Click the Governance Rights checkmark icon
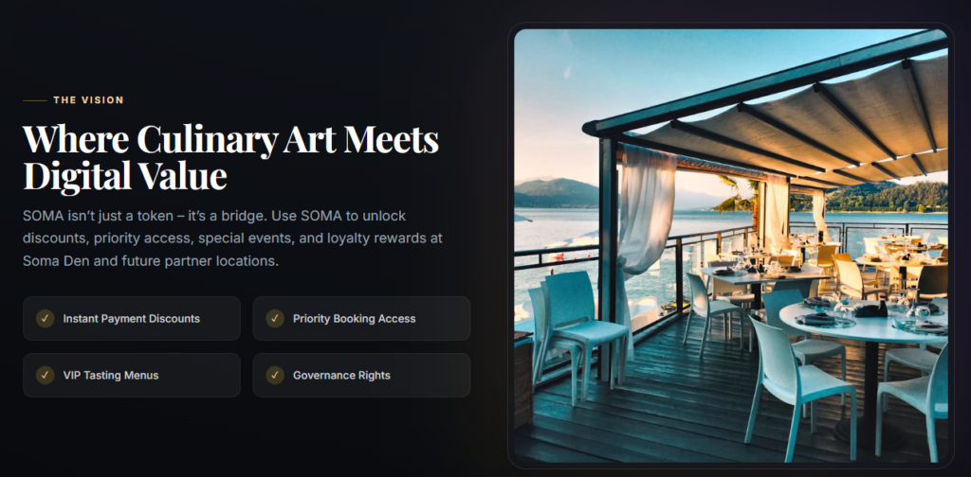Viewport: 971px width, 477px height. click(275, 375)
